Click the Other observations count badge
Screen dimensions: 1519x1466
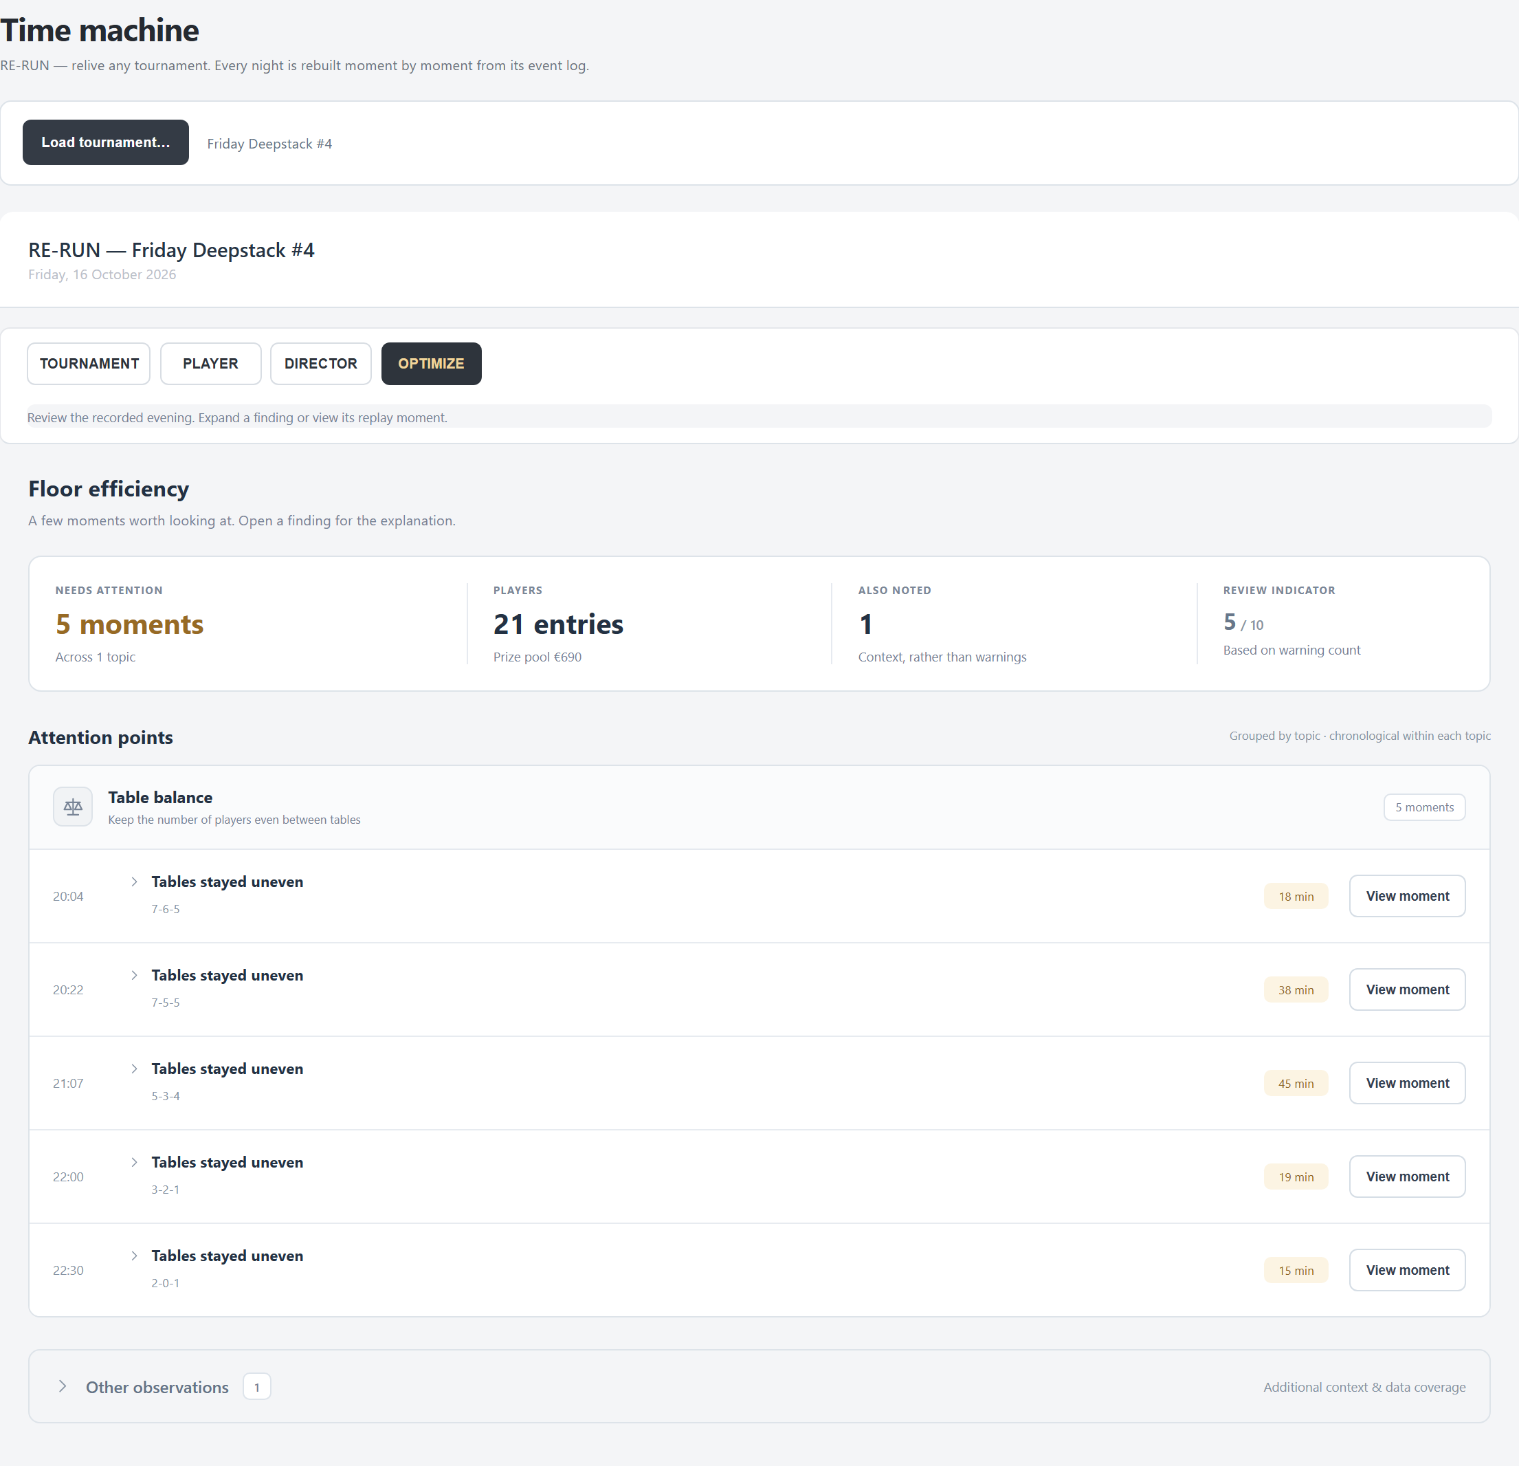(x=256, y=1387)
